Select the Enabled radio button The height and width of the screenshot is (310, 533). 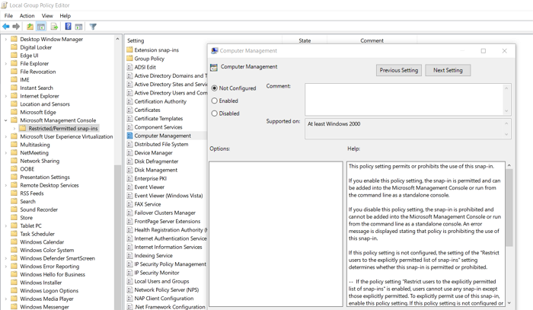(x=215, y=101)
